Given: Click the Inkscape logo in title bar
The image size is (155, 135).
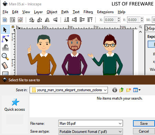Looking at the screenshot, I should point(5,4).
